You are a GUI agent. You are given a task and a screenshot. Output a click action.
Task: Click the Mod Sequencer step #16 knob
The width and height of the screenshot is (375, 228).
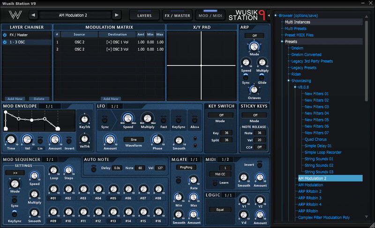pyautogui.click(x=158, y=212)
